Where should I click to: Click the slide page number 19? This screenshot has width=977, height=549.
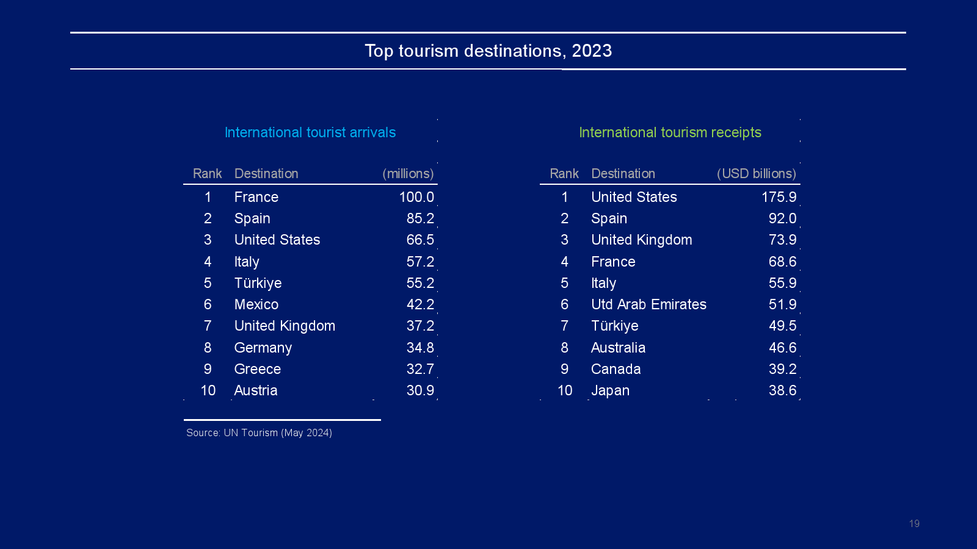(914, 523)
